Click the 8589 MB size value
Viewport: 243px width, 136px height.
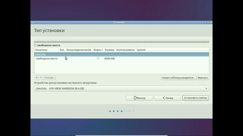109,59
